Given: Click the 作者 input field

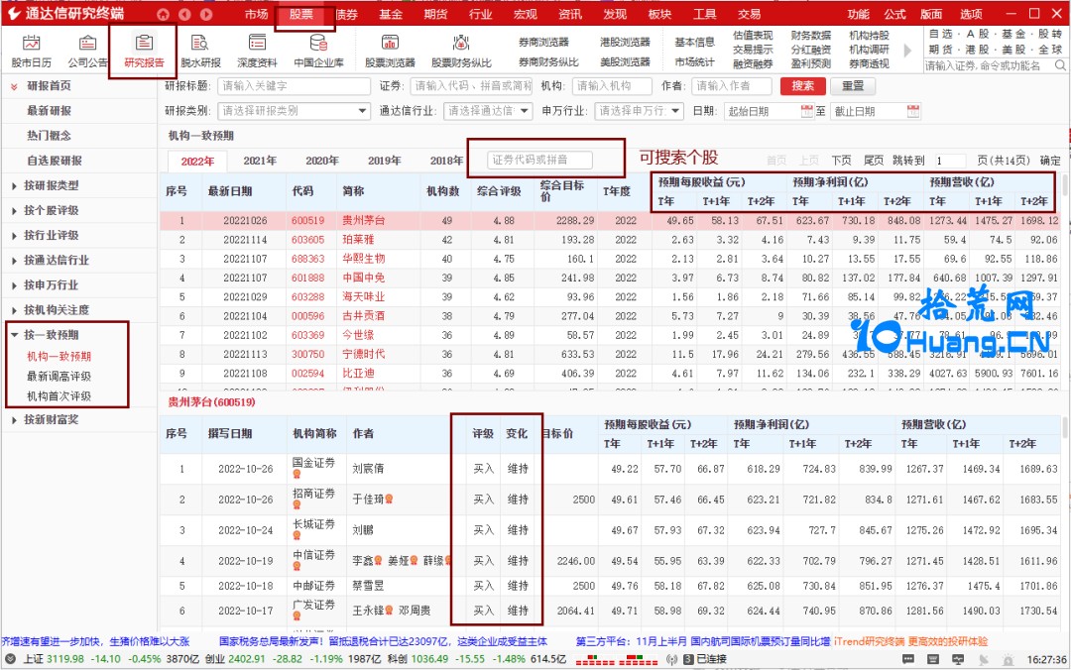Looking at the screenshot, I should (x=732, y=86).
